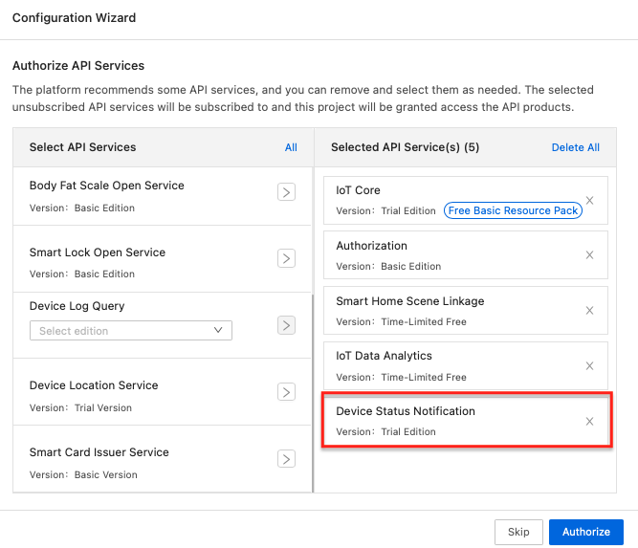Open the Select edition dropdown
This screenshot has height=548, width=638.
(131, 330)
